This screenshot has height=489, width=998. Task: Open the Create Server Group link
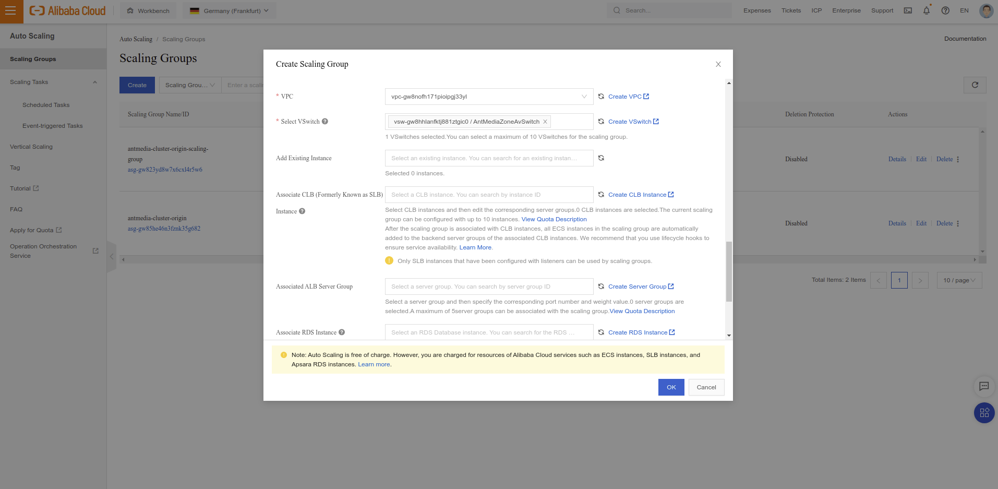(641, 287)
